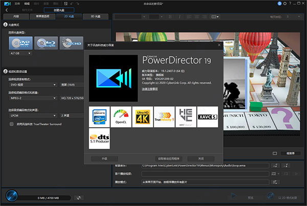This screenshot has height=206, width=307.
Task: Click the menu structure button under preview
Action: 291,153
